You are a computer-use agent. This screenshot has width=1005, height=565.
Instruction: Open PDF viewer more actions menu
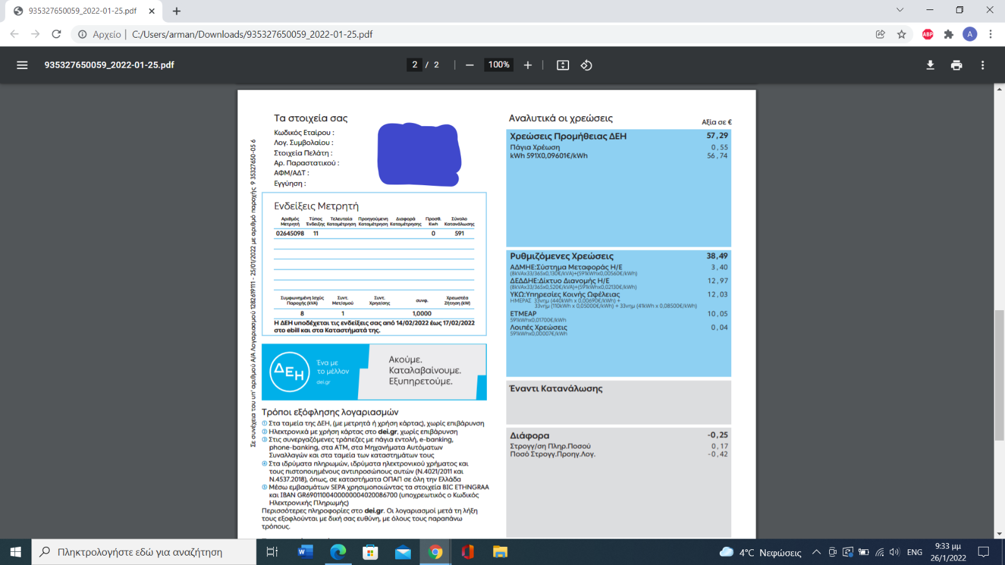(983, 65)
